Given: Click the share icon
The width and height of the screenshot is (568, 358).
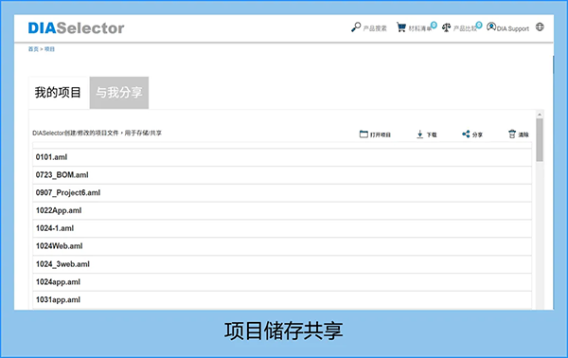Looking at the screenshot, I should [x=466, y=134].
